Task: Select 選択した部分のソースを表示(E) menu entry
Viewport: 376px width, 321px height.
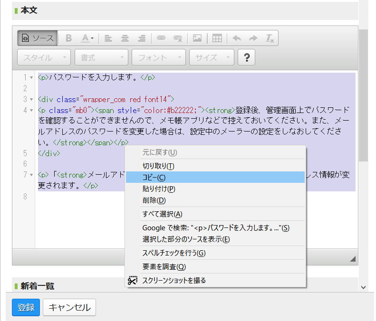Action: 215,239
